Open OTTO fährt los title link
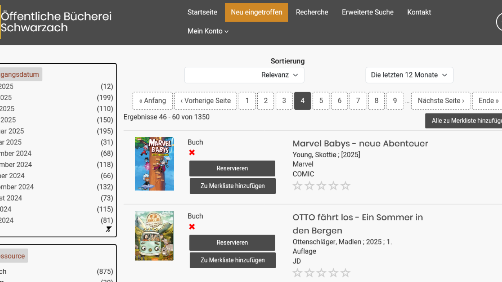 click(x=358, y=224)
